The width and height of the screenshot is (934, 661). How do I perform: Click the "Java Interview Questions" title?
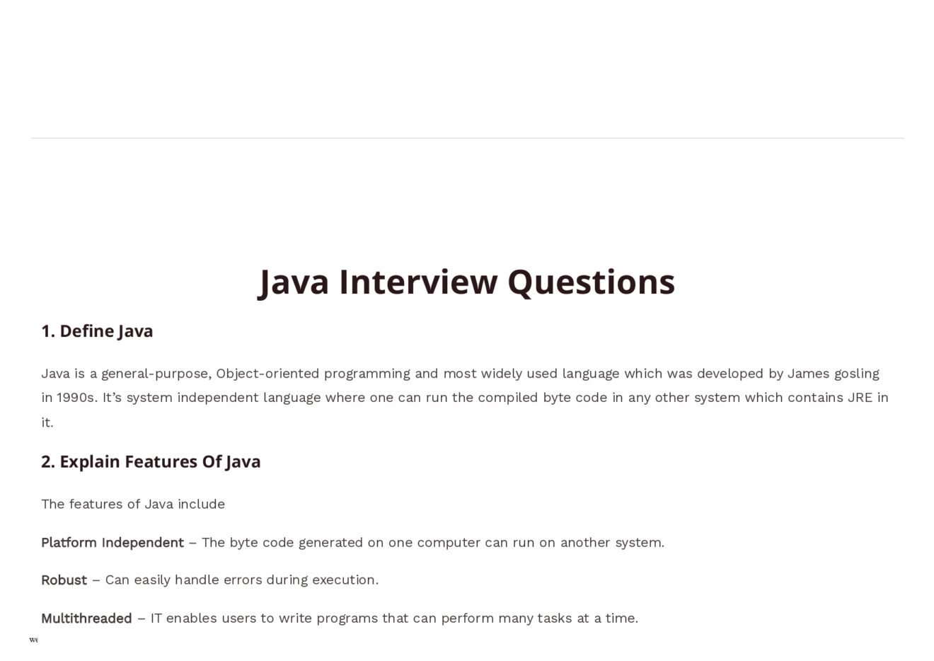coord(467,282)
